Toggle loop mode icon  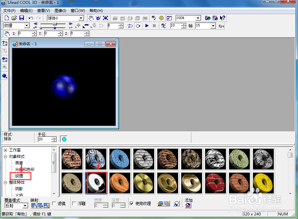[138, 26]
